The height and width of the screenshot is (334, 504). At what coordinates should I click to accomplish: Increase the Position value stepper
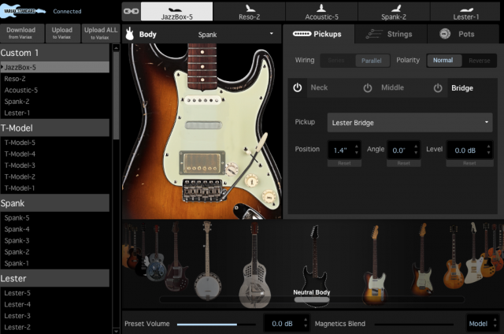tap(357, 147)
